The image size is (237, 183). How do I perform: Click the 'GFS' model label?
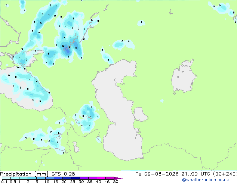click(x=56, y=174)
